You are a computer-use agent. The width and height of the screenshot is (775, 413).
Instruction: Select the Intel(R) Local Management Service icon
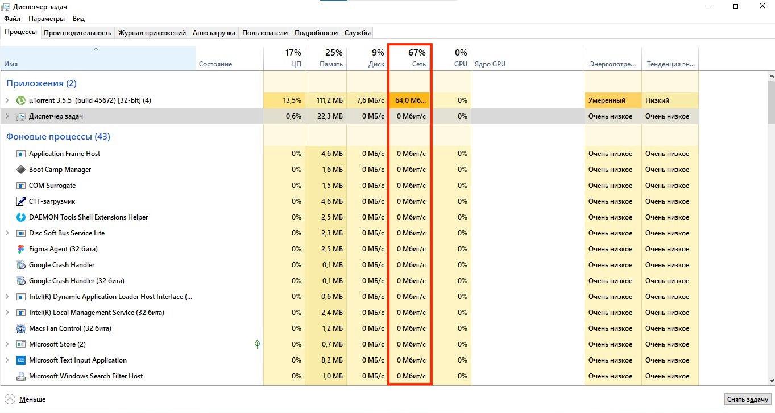21,313
